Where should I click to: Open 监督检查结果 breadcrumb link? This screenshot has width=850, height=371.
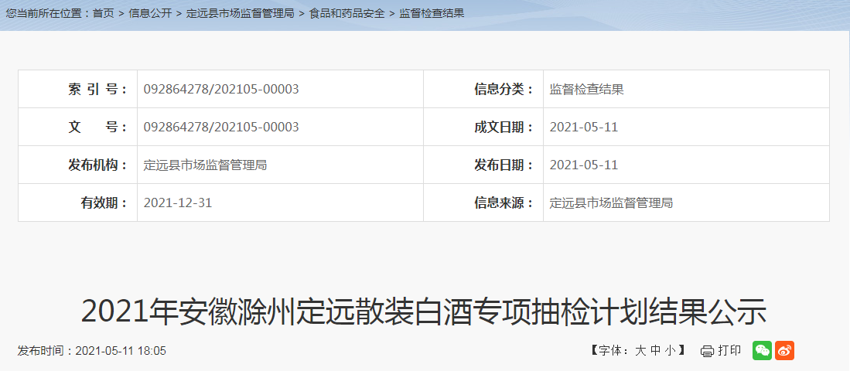pyautogui.click(x=432, y=14)
